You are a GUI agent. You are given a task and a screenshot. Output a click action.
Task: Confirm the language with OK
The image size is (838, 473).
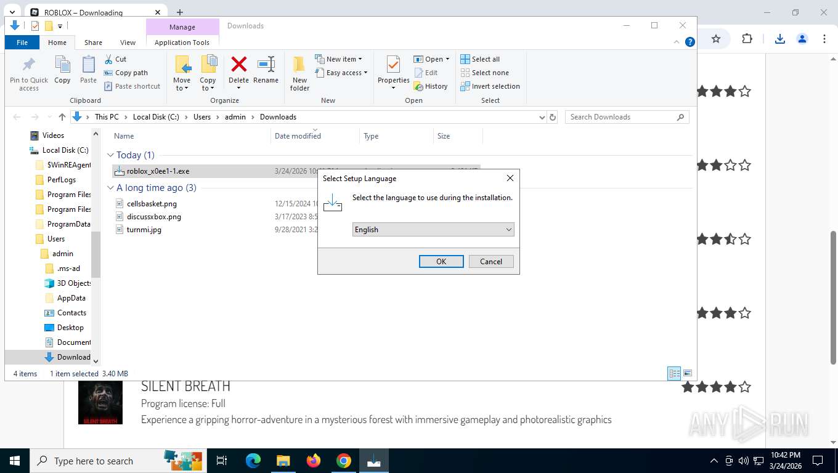point(441,262)
